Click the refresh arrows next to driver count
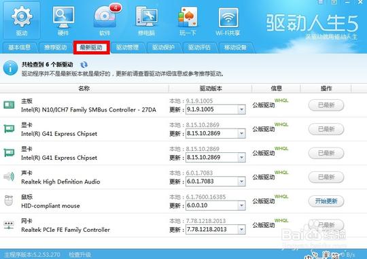 click(x=84, y=65)
